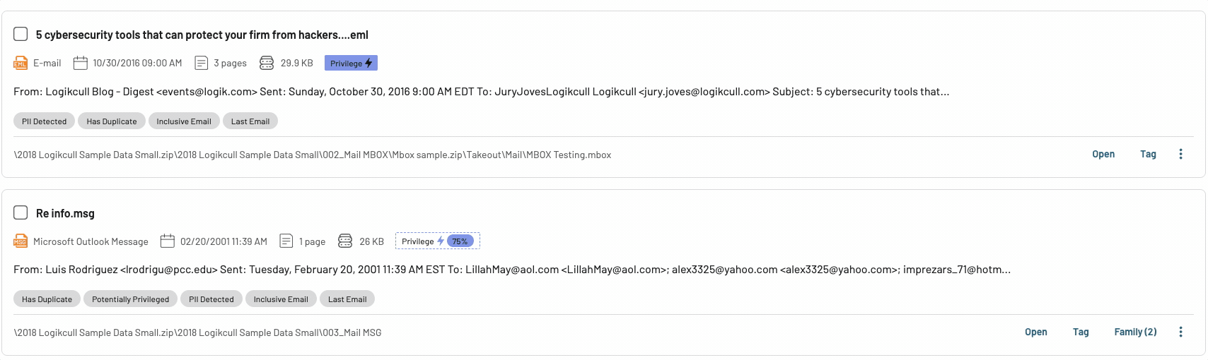Tag the cybersecurity tools email
1208x360 pixels.
click(1148, 154)
